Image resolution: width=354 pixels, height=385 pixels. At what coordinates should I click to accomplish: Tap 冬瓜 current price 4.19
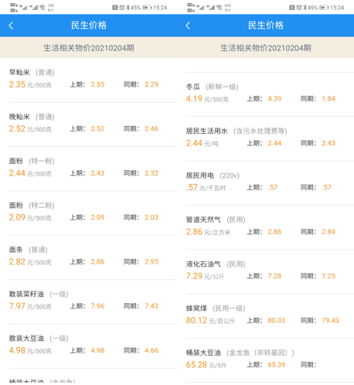pyautogui.click(x=194, y=99)
